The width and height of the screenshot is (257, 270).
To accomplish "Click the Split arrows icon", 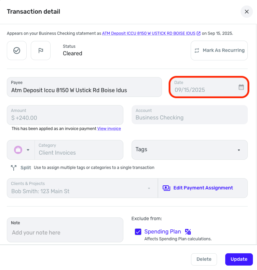I will [x=14, y=168].
